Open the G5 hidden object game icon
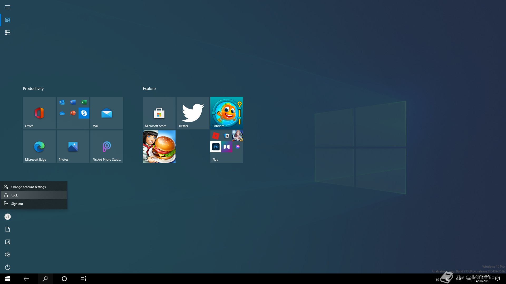Image resolution: width=506 pixels, height=284 pixels. pyautogui.click(x=238, y=136)
